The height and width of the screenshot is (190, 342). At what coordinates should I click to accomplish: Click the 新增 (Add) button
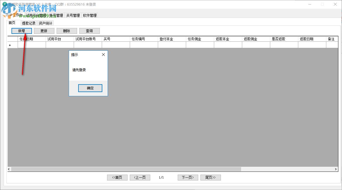pyautogui.click(x=21, y=31)
